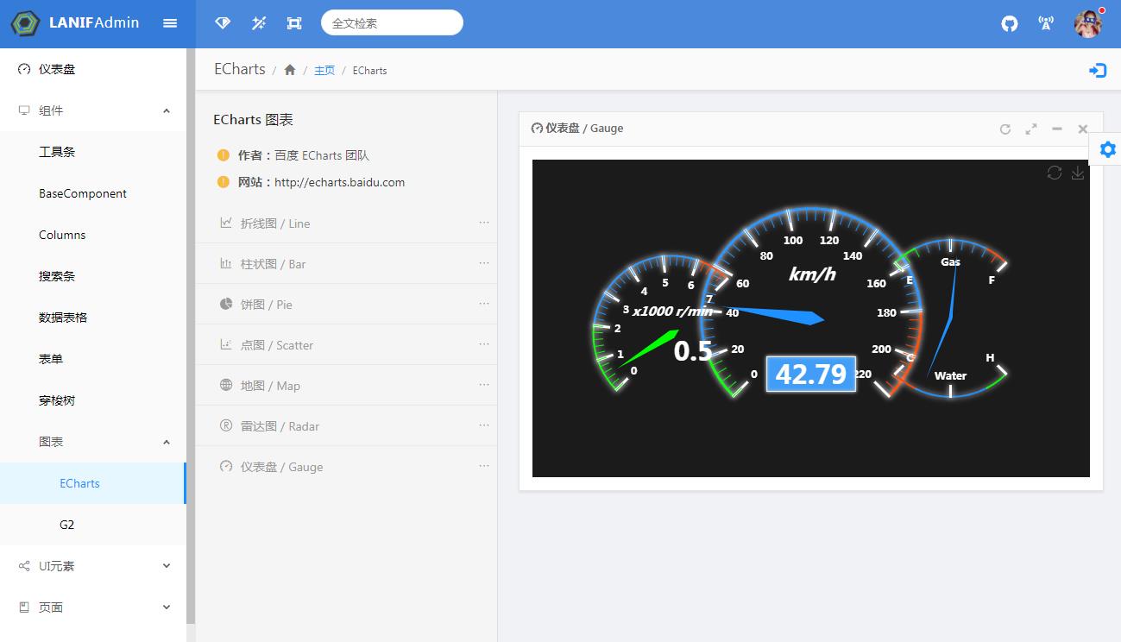
Task: Click the logout arrow icon
Action: pos(1098,71)
